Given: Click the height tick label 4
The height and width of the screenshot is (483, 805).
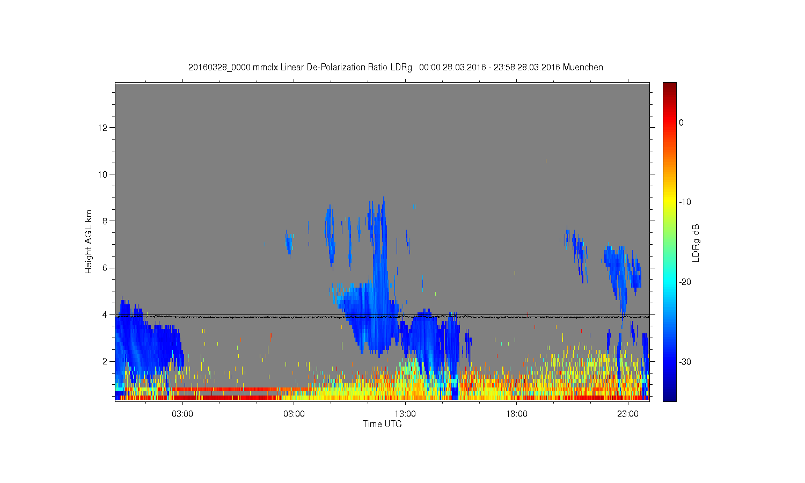Looking at the screenshot, I should pos(105,314).
